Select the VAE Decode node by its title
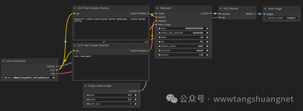Viewport: 303px width, 111px height. click(231, 8)
